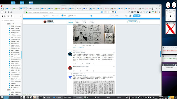Click the retweet icon under the manga tweet
Image resolution: width=177 pixels, height=99 pixels.
coord(80,45)
